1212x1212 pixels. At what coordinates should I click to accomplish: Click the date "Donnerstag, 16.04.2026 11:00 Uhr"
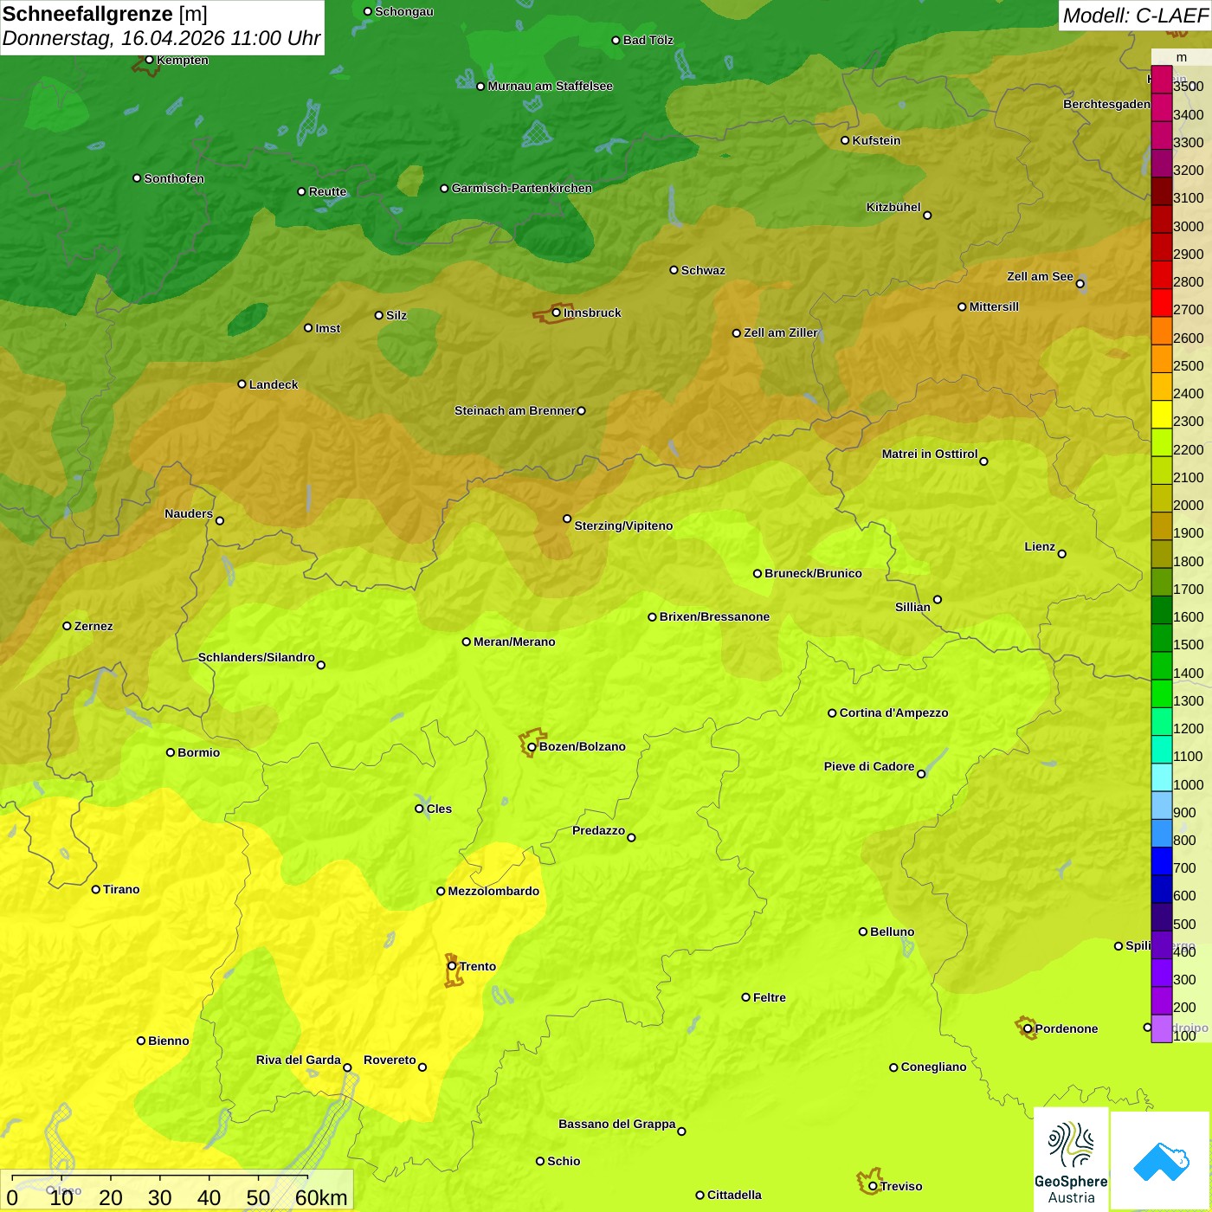tap(162, 39)
